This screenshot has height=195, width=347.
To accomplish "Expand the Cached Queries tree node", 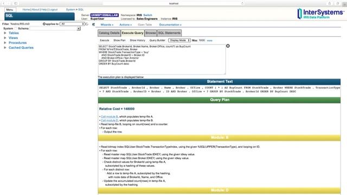I will pyautogui.click(x=5, y=48).
